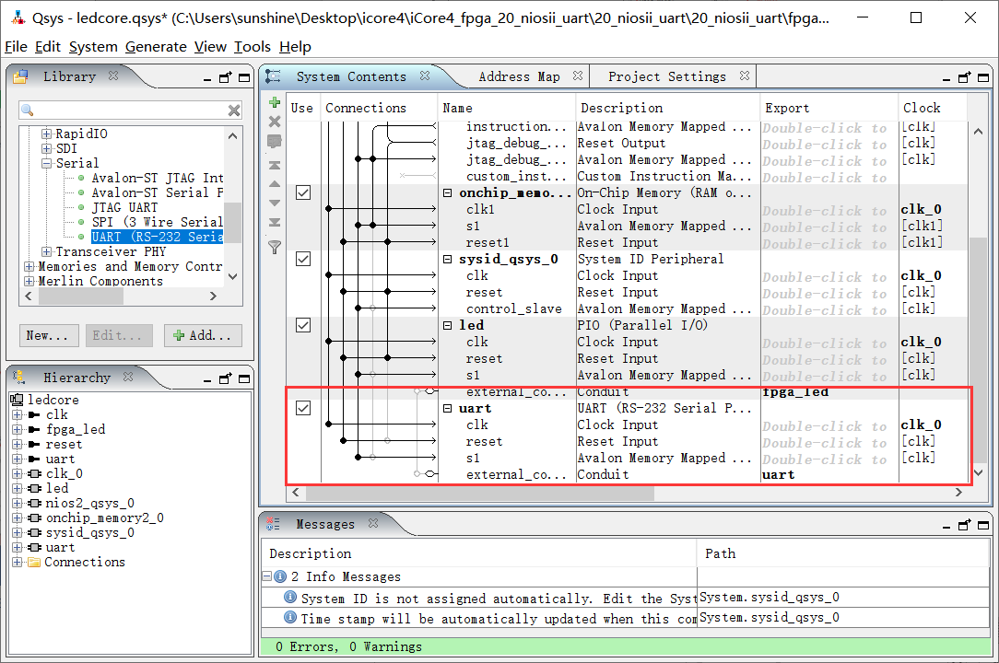This screenshot has width=999, height=663.
Task: Click the move to top arrow icon
Action: point(274,166)
